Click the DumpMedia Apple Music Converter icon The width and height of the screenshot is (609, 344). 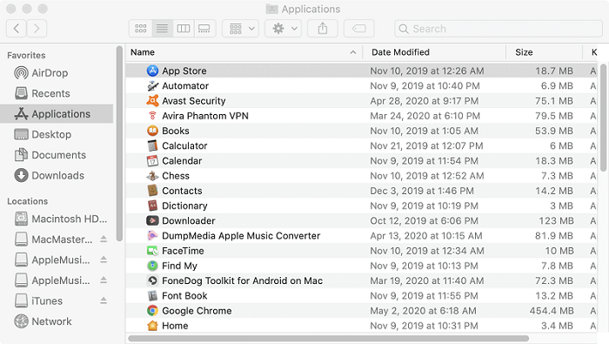pyautogui.click(x=152, y=236)
